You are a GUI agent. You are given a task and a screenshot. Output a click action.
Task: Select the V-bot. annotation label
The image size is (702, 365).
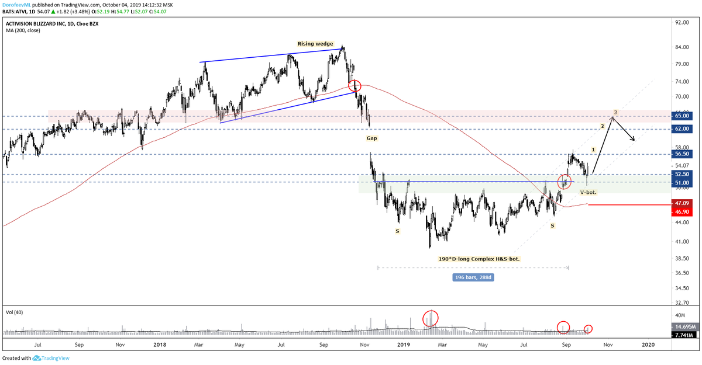[x=588, y=192]
